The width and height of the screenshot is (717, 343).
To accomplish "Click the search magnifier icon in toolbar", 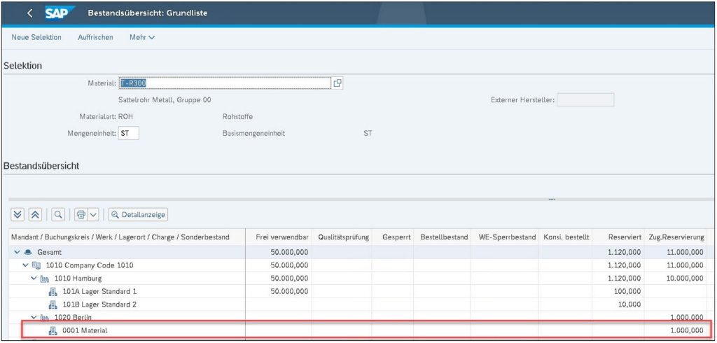I will tap(58, 214).
